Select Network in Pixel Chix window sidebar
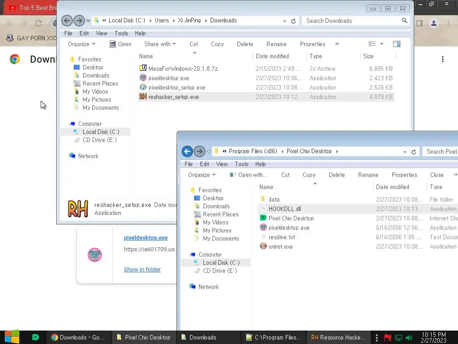The width and height of the screenshot is (458, 344). pyautogui.click(x=208, y=287)
